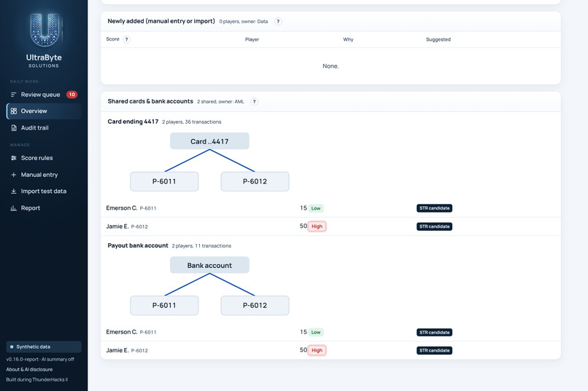588x391 pixels.
Task: Click the Score rules sliders icon
Action: pyautogui.click(x=14, y=158)
